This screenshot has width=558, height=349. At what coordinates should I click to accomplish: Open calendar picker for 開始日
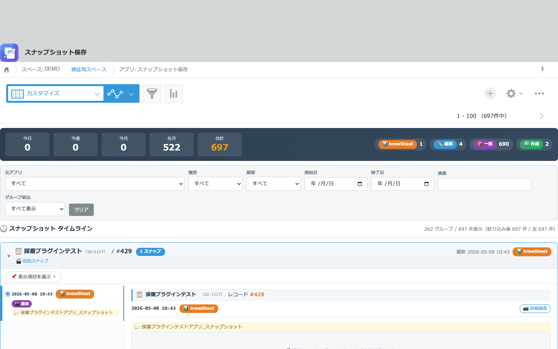[360, 184]
